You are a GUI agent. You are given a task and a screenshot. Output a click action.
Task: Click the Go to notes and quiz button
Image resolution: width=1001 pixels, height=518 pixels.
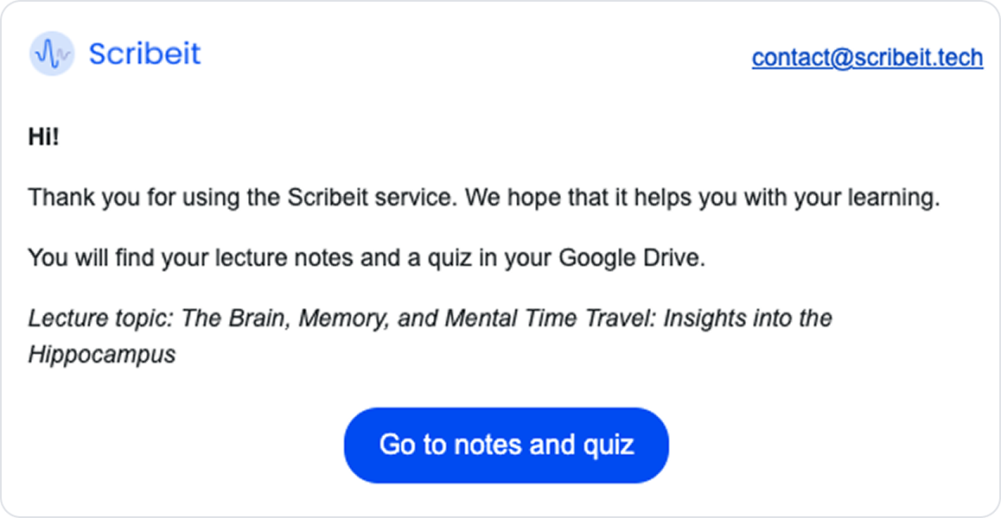(507, 445)
